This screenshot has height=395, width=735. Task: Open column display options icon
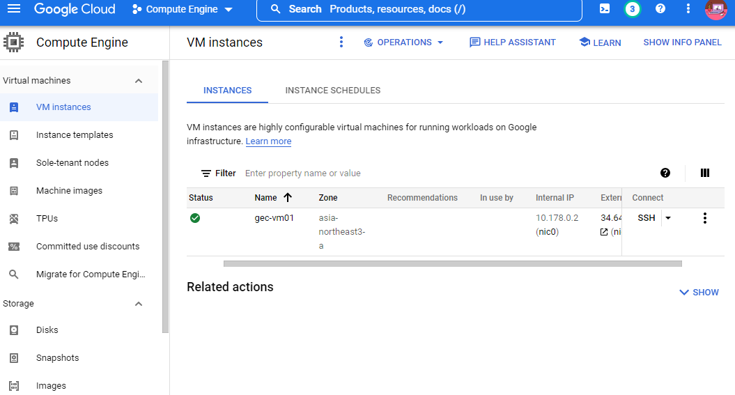(x=704, y=173)
